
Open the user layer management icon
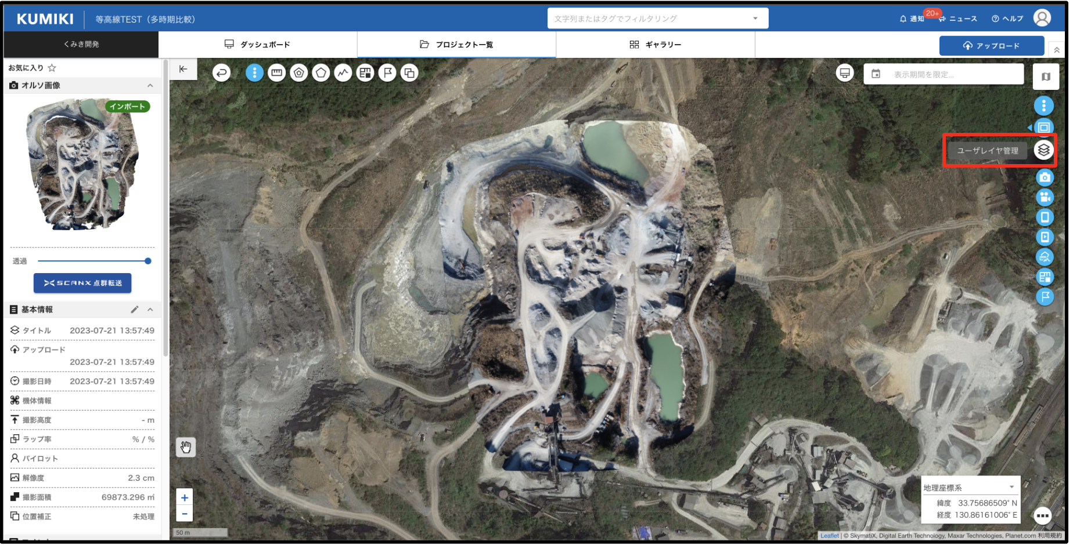pyautogui.click(x=1043, y=151)
